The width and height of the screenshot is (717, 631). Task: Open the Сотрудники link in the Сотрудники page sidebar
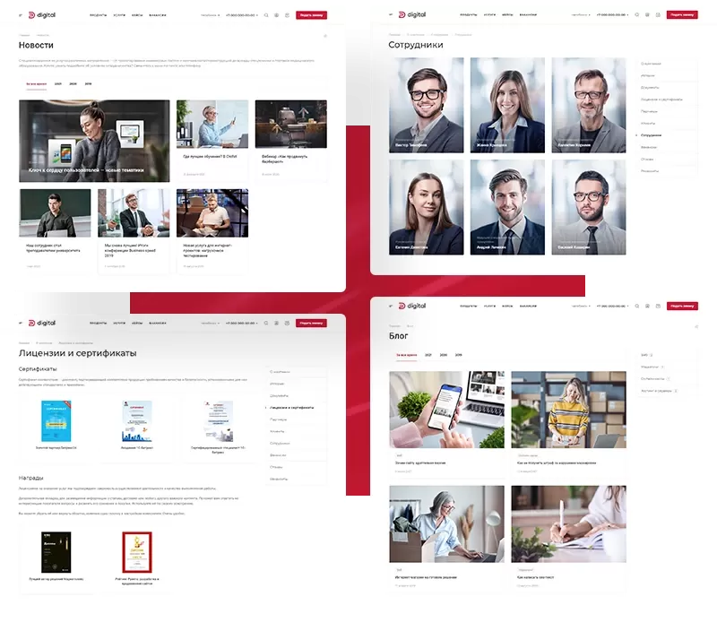tap(652, 134)
